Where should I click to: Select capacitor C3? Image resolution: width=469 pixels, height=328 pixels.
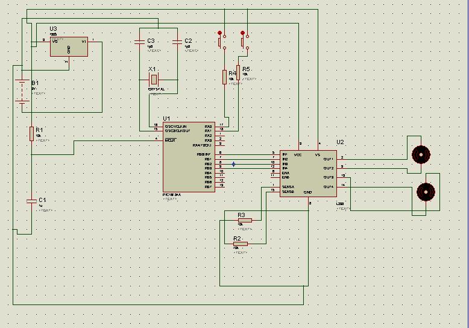click(x=139, y=42)
